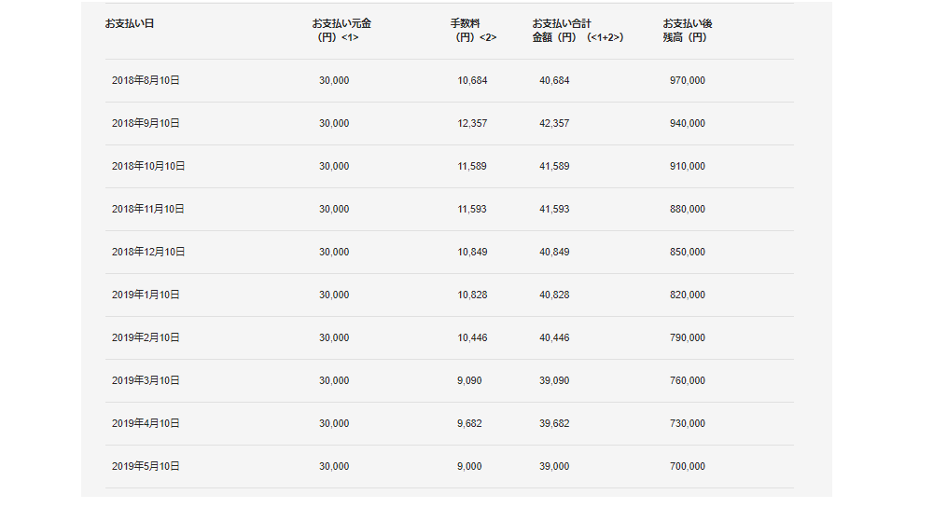Click the date 2019年5月10日
This screenshot has height=508, width=933.
[x=146, y=467]
